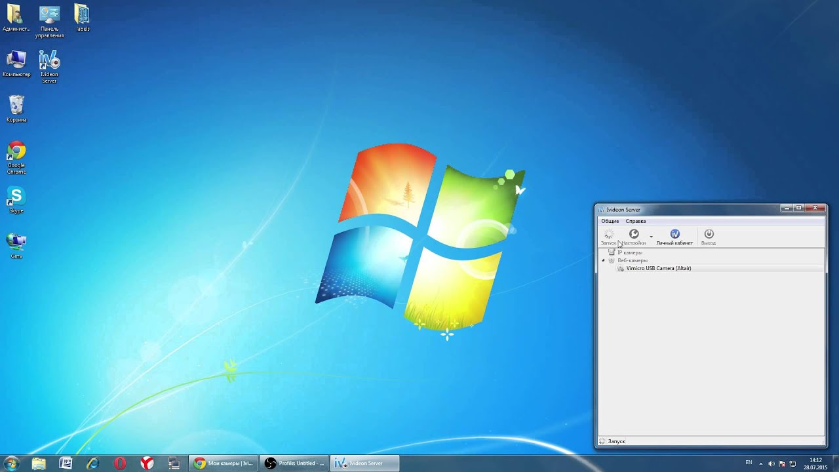This screenshot has height=472, width=839.
Task: Click the Ivideon Server taskbar button
Action: tap(365, 463)
